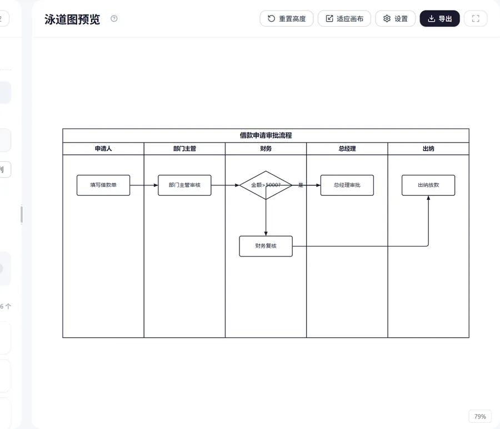Click the 填写借款单 process node
This screenshot has width=500, height=429.
point(103,185)
